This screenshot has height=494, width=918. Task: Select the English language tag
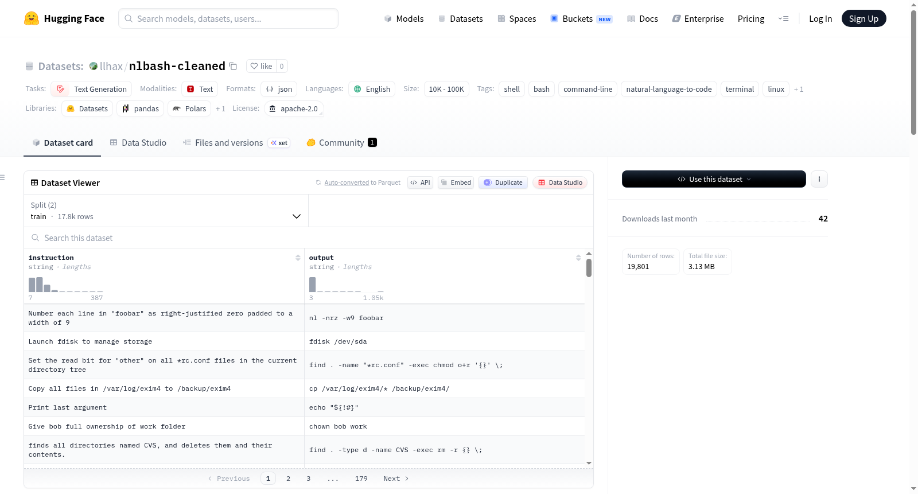[x=372, y=89]
